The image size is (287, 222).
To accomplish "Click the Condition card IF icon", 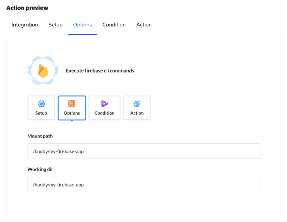I will pyautogui.click(x=104, y=104).
